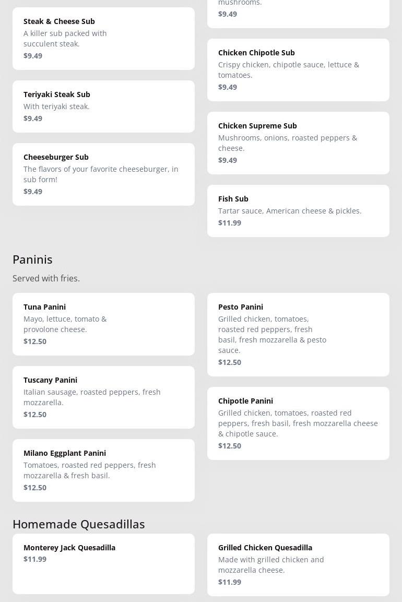Click the Cheeseburger Sub title text
Screen dimensions: 402x602
tap(56, 157)
